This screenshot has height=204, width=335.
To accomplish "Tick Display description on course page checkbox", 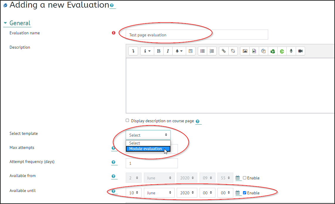I will tap(127, 120).
